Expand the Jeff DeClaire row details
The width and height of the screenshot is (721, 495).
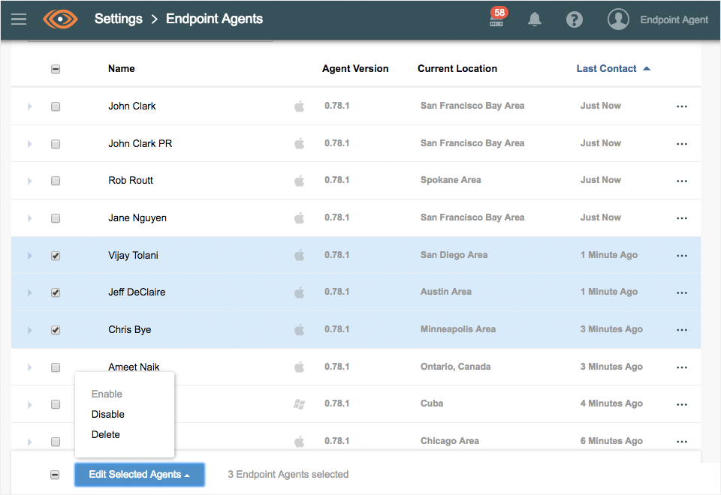[30, 292]
